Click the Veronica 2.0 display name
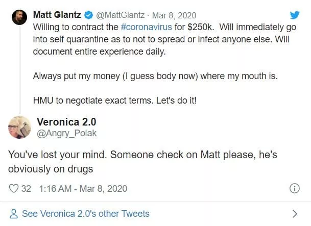This screenshot has height=226, width=311. (x=66, y=122)
